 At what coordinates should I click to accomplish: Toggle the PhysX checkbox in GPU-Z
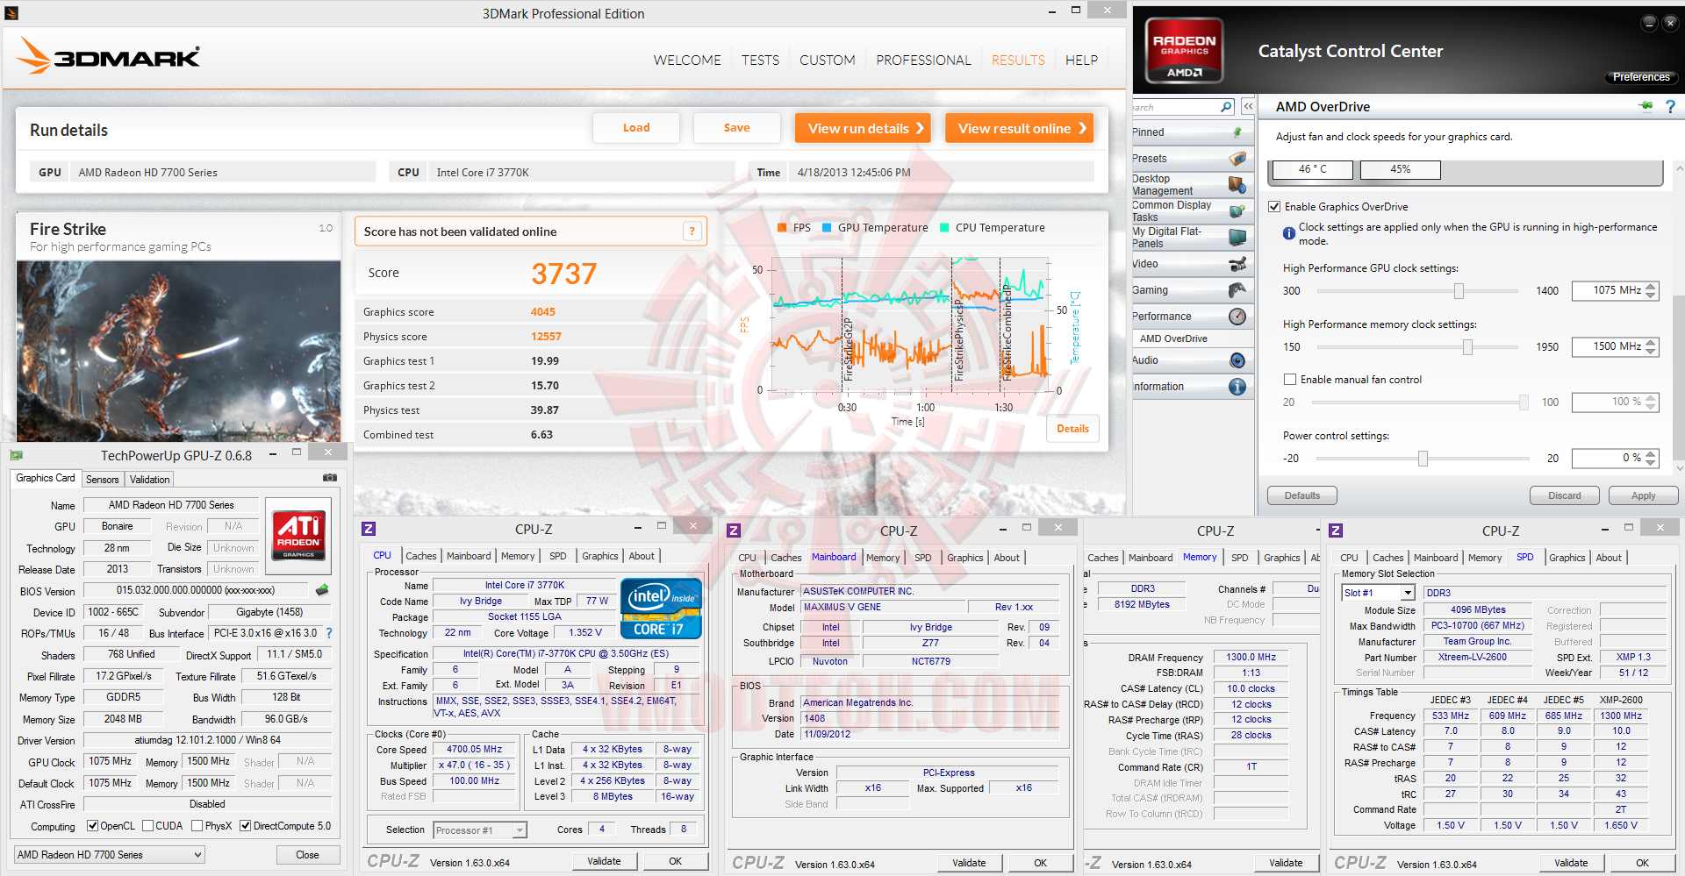click(x=197, y=826)
